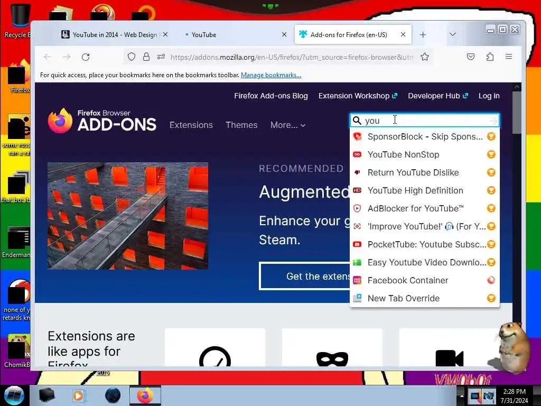Click the Manage bookmarks link
541x406 pixels.
(x=271, y=75)
